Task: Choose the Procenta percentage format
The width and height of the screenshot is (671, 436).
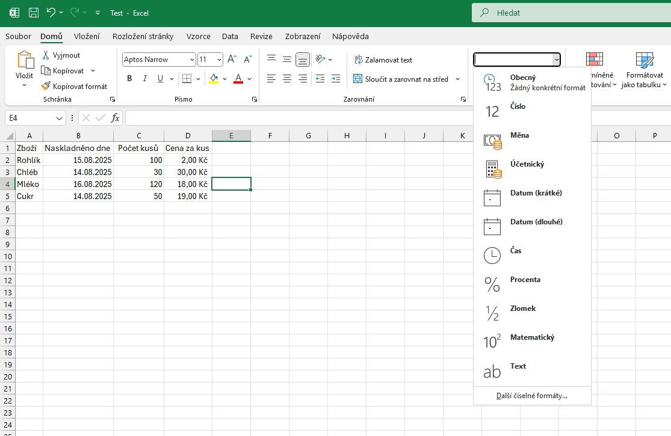Action: pos(524,279)
